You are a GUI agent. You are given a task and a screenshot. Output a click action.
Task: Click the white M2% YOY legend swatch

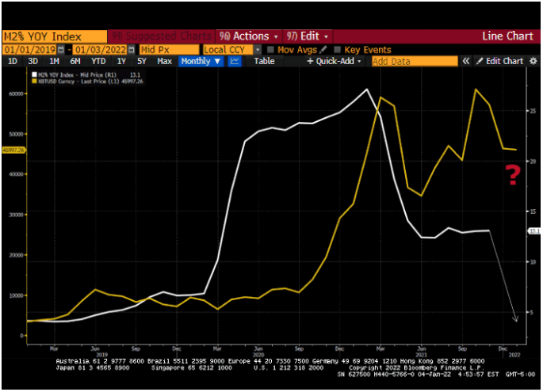pos(34,74)
